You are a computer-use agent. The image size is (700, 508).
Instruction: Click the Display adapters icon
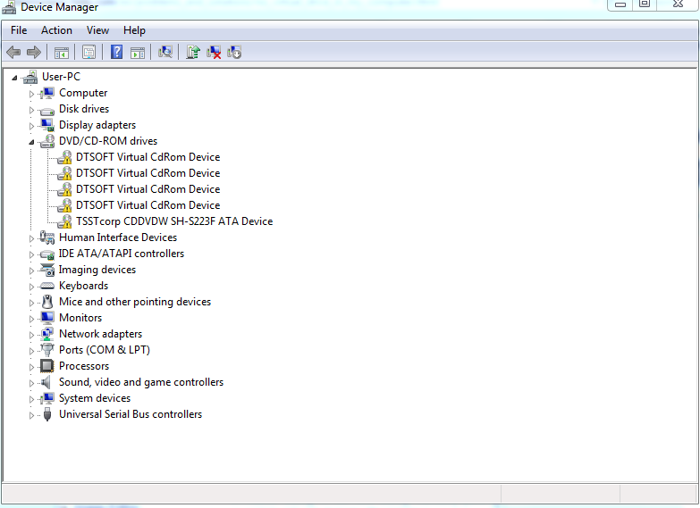[x=46, y=125]
